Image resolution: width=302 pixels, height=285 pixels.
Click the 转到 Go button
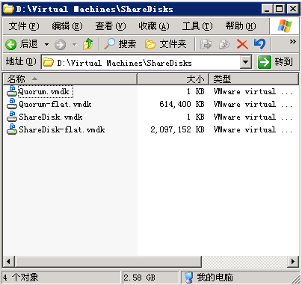pos(275,61)
